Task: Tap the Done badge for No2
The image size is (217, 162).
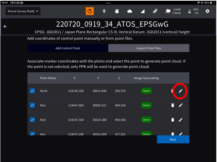Action: pyautogui.click(x=146, y=105)
